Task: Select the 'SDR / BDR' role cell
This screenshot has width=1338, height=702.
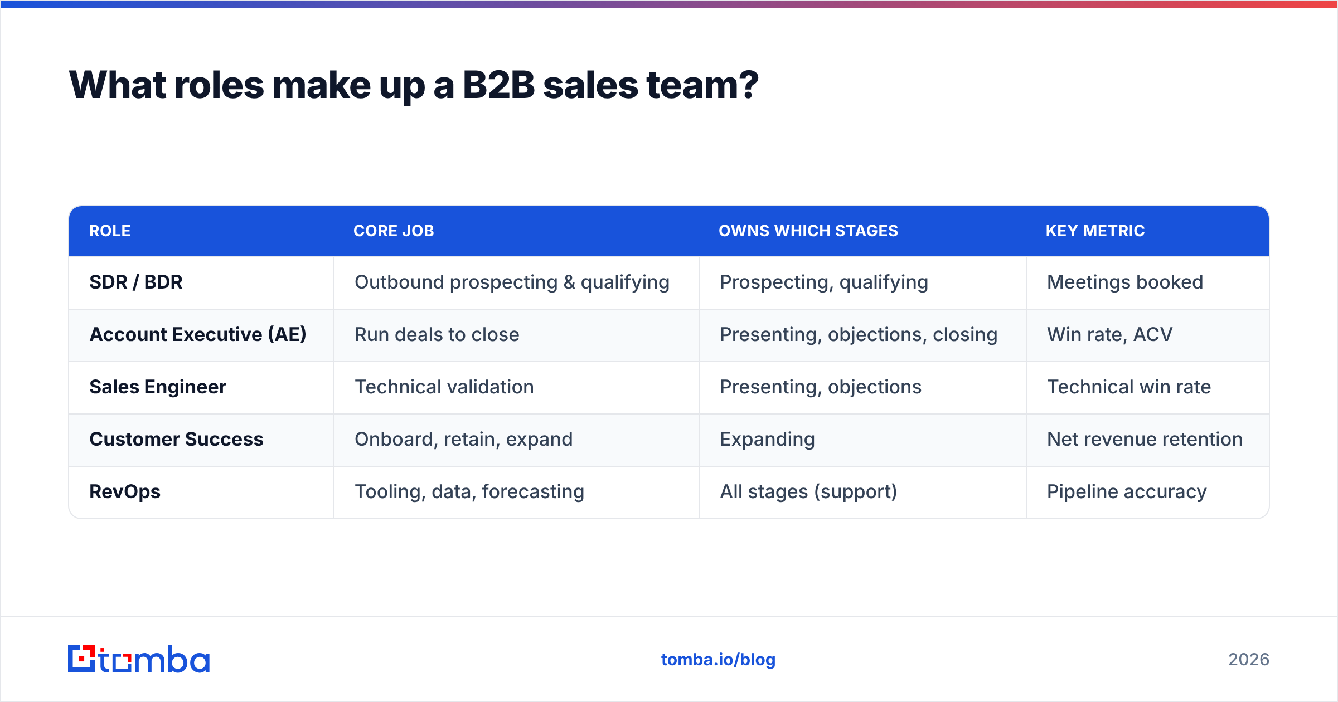Action: click(201, 282)
